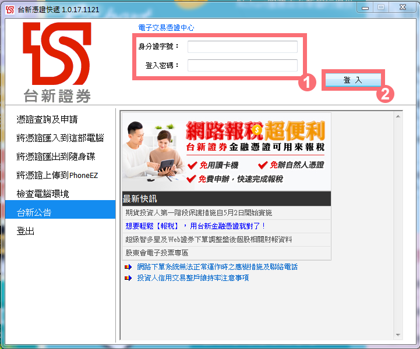420x349 pixels.
Task: Open link 投資人信用交易整戶維持率注意事項
Action: [193, 278]
